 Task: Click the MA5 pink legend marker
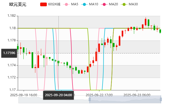(66, 5)
